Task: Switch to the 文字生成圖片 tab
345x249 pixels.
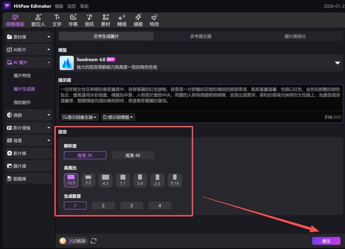Action: click(x=106, y=37)
